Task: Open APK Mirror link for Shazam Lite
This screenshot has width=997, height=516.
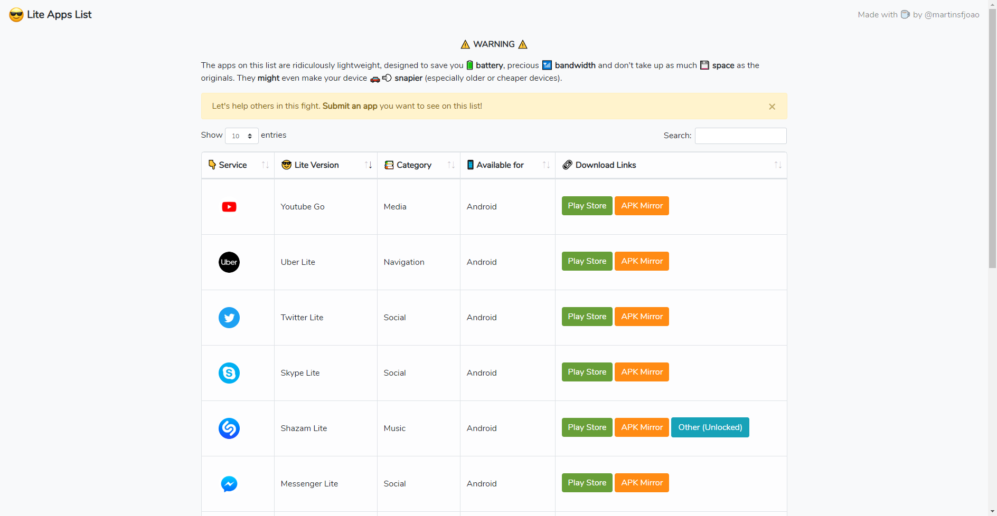Action: click(642, 427)
